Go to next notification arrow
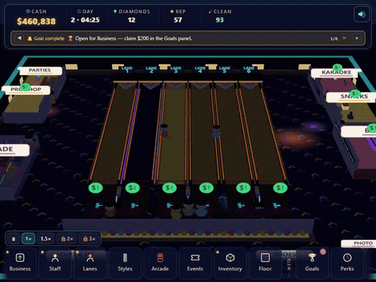The image size is (376, 282). coord(345,38)
